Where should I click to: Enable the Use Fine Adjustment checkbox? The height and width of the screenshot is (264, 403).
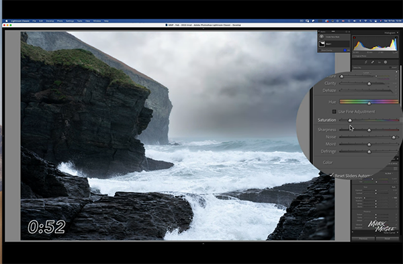click(334, 111)
